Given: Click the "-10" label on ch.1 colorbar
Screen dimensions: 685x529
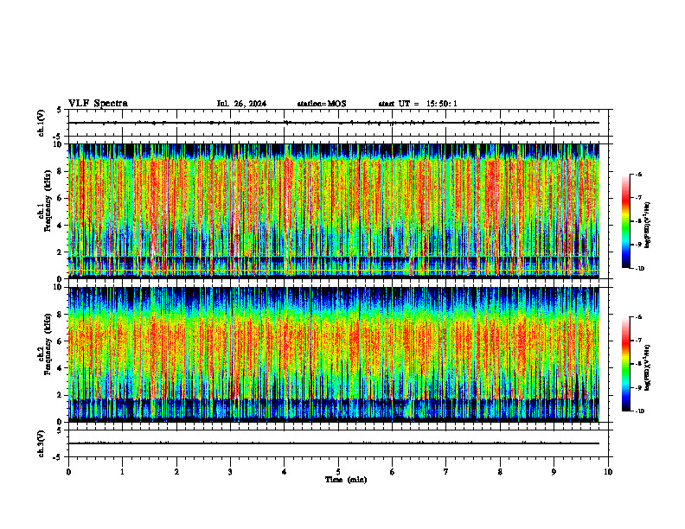Looking at the screenshot, I should [x=639, y=269].
